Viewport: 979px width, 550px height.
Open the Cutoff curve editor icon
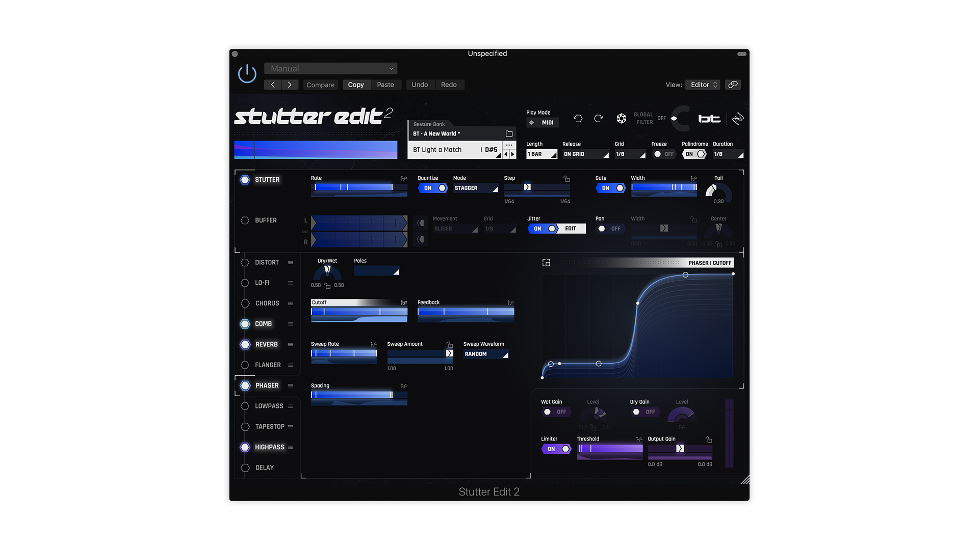tap(404, 302)
